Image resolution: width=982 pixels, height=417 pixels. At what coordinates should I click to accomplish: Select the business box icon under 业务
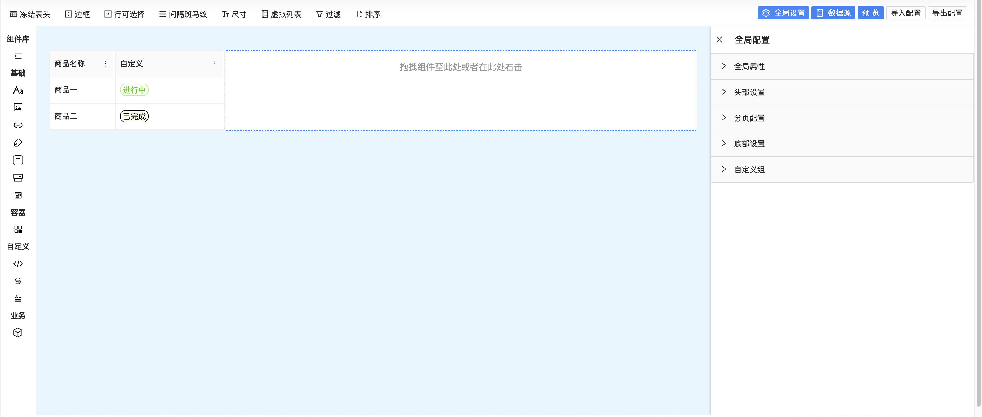pyautogui.click(x=18, y=332)
